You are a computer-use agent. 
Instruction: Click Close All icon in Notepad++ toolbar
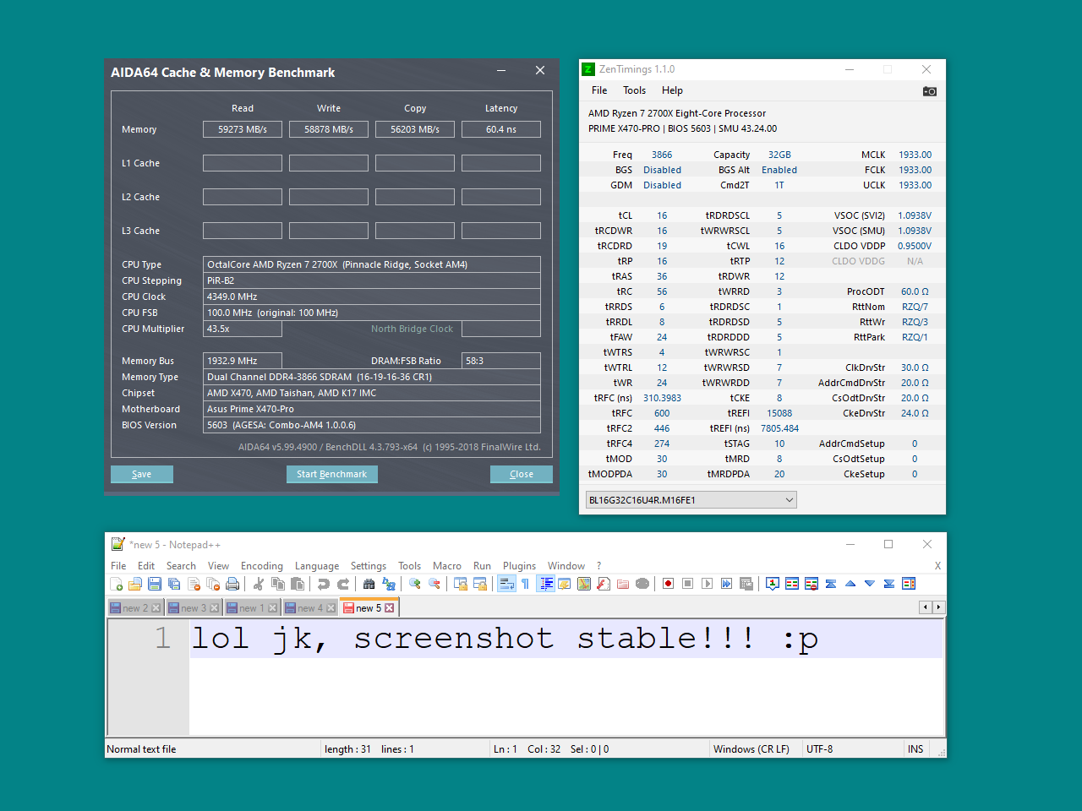point(213,584)
